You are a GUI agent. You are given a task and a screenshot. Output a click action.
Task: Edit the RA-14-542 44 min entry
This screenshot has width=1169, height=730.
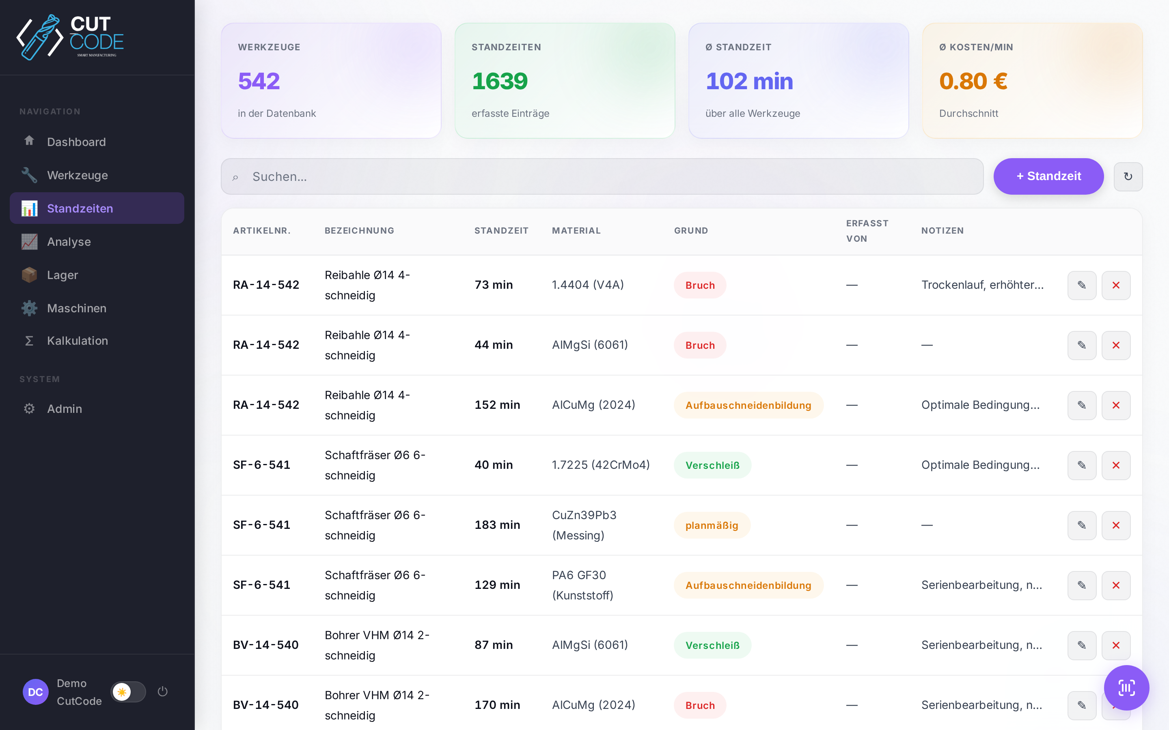click(1082, 345)
